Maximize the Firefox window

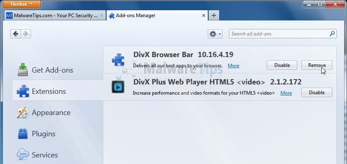pyautogui.click(x=320, y=4)
